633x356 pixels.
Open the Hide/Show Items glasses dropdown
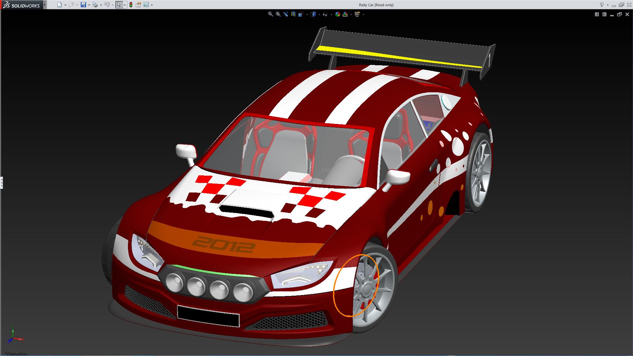coord(331,15)
